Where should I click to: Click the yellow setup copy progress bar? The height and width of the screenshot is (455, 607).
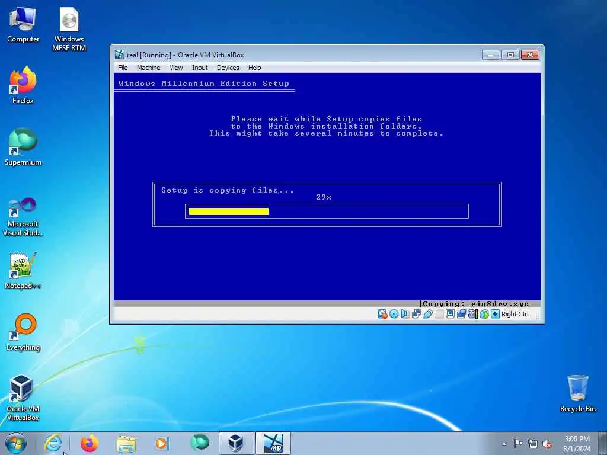click(x=228, y=212)
